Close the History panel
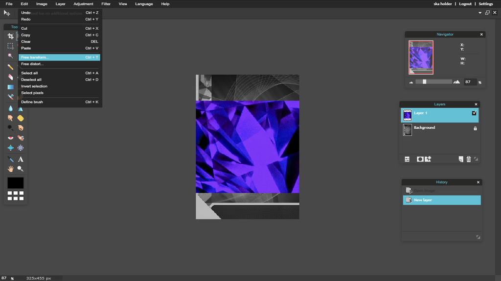 point(478,182)
